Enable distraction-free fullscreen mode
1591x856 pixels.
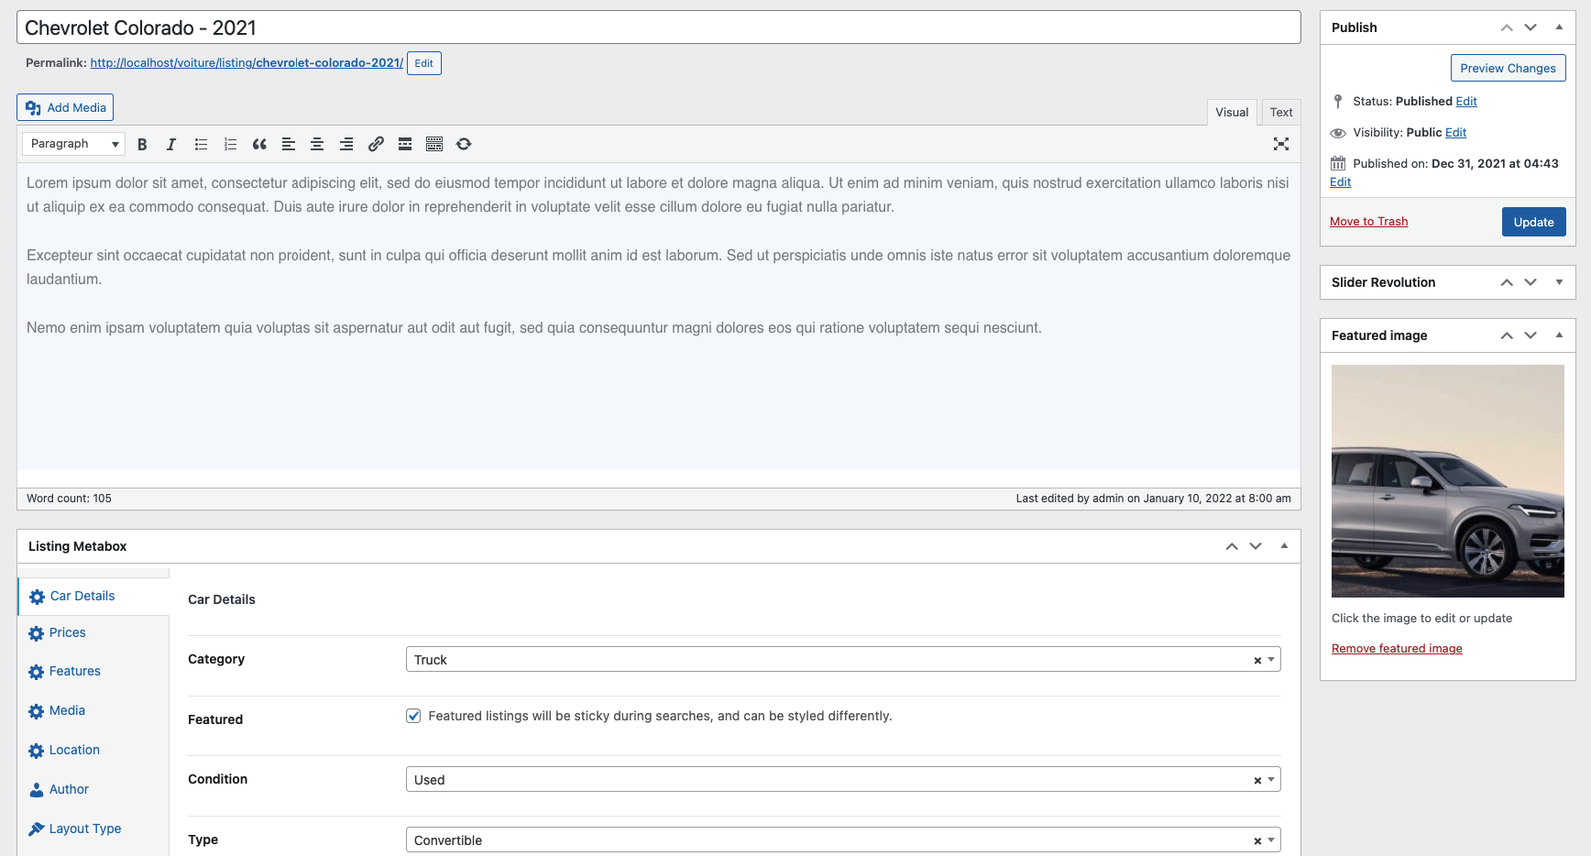click(1281, 144)
